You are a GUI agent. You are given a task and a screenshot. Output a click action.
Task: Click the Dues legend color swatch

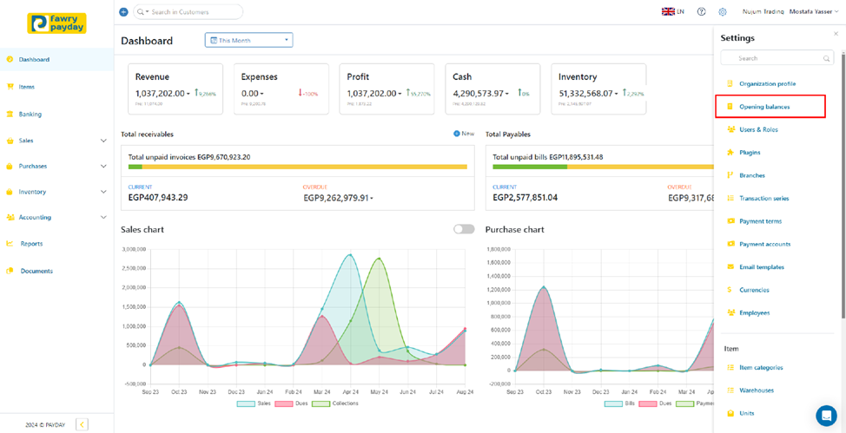pos(283,403)
